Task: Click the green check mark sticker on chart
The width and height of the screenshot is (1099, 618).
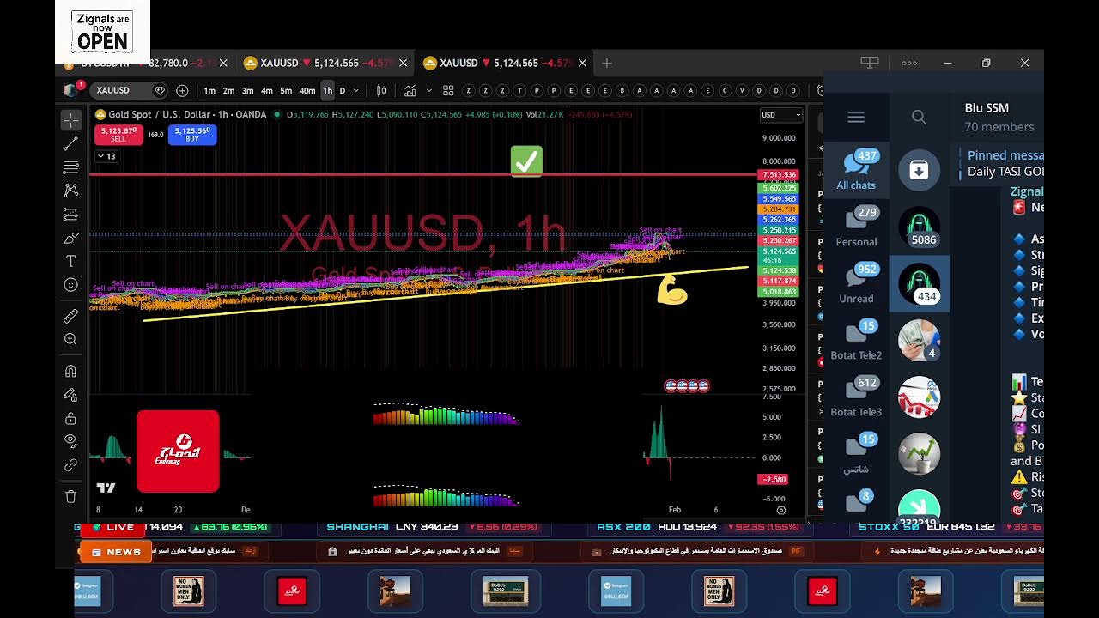Action: pos(526,161)
